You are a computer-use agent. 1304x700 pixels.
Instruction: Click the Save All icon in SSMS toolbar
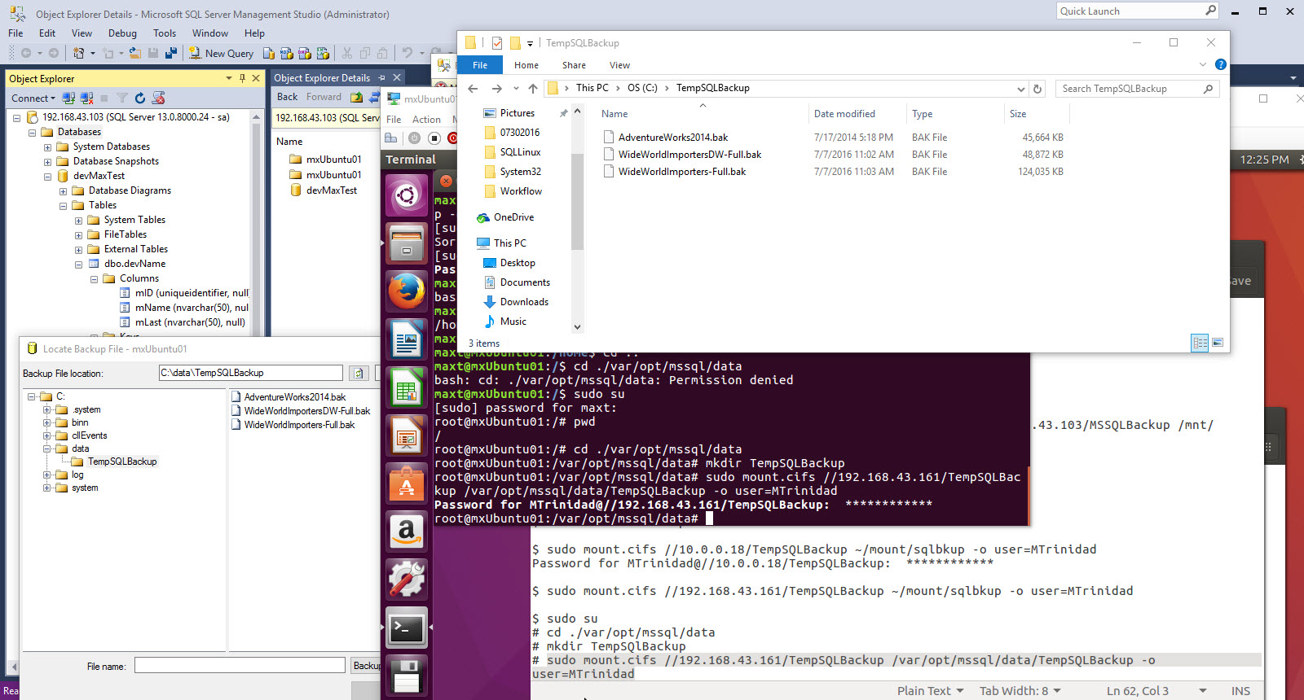click(x=171, y=53)
